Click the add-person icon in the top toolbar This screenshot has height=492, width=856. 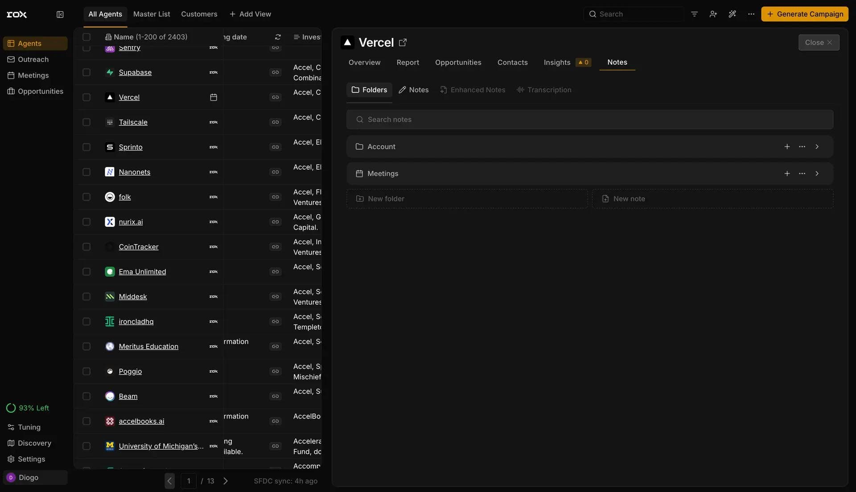coord(712,14)
